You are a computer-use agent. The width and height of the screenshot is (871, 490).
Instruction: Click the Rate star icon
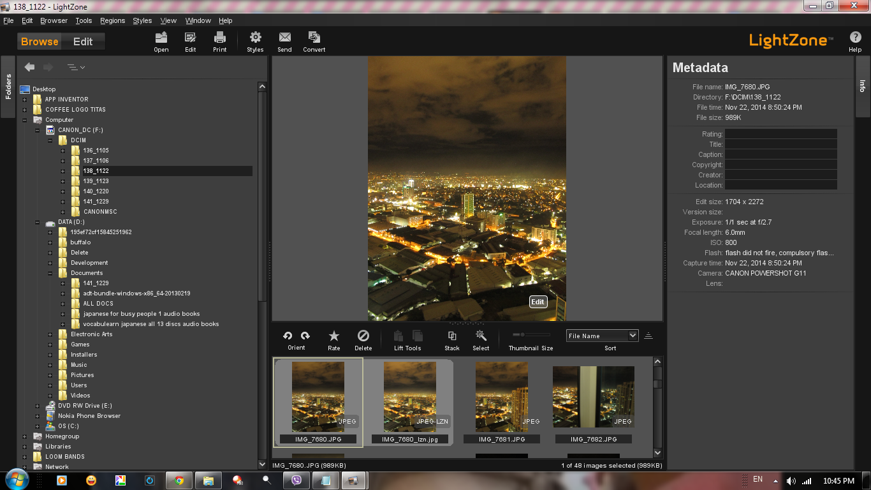point(333,336)
